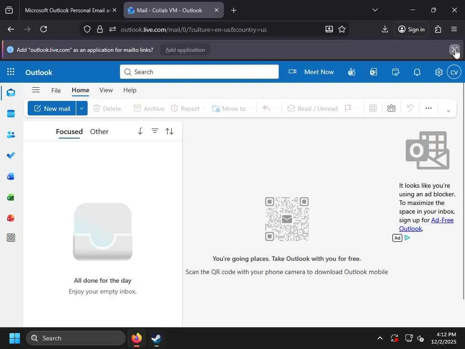The image size is (465, 349).
Task: Click the site padlock icon
Action: [100, 29]
